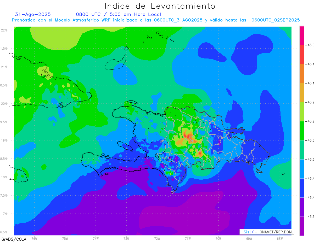Click the title 'Indice de Levantamiento'
The width and height of the screenshot is (314, 242).
[160, 6]
